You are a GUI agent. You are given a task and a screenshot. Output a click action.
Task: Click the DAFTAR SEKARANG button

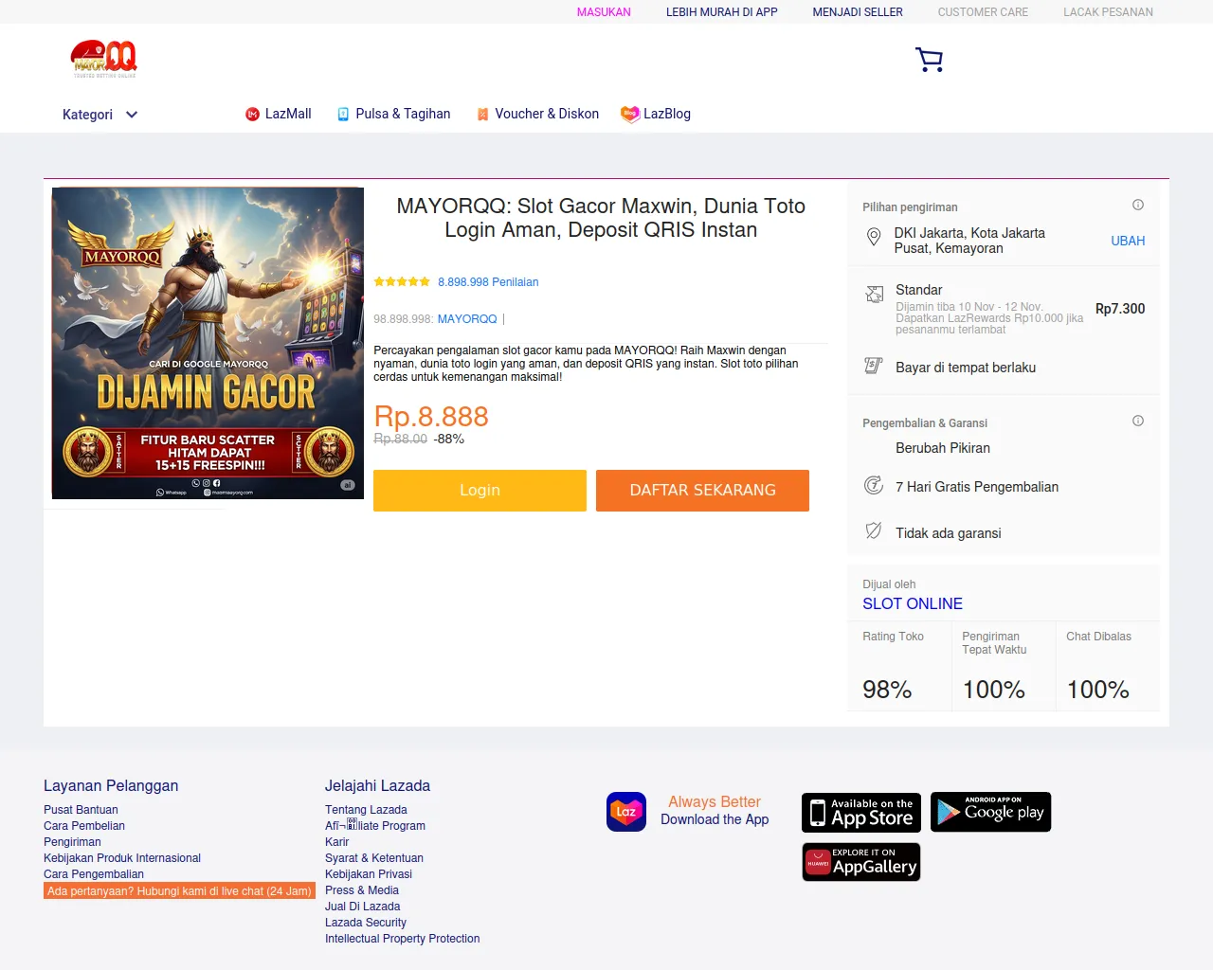pyautogui.click(x=702, y=491)
